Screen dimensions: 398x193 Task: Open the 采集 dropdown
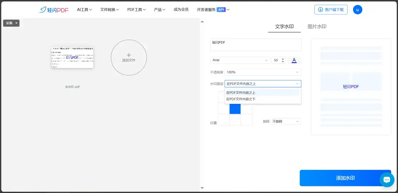point(11,23)
